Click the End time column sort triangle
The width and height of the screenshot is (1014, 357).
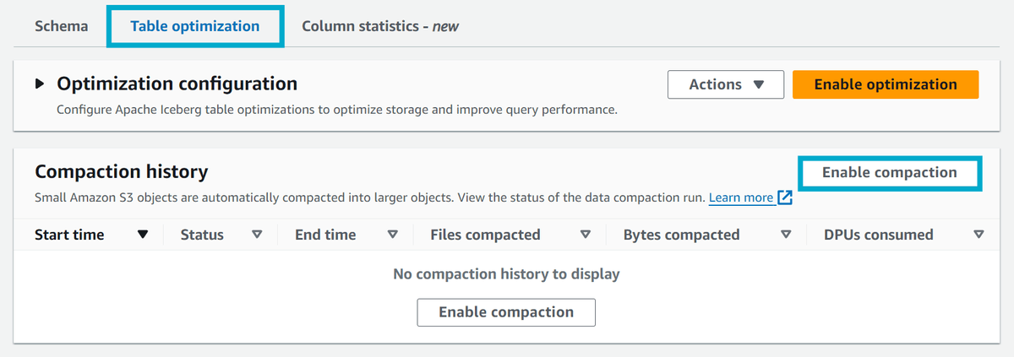[x=392, y=235]
